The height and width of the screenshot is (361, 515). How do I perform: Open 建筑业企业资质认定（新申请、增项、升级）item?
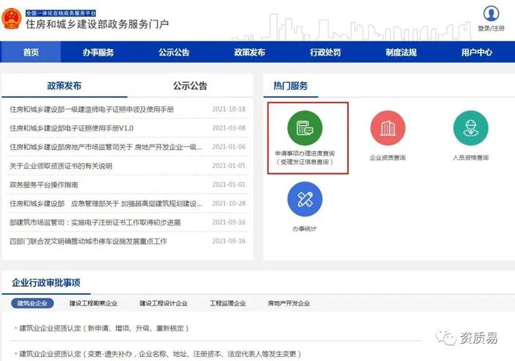[104, 328]
